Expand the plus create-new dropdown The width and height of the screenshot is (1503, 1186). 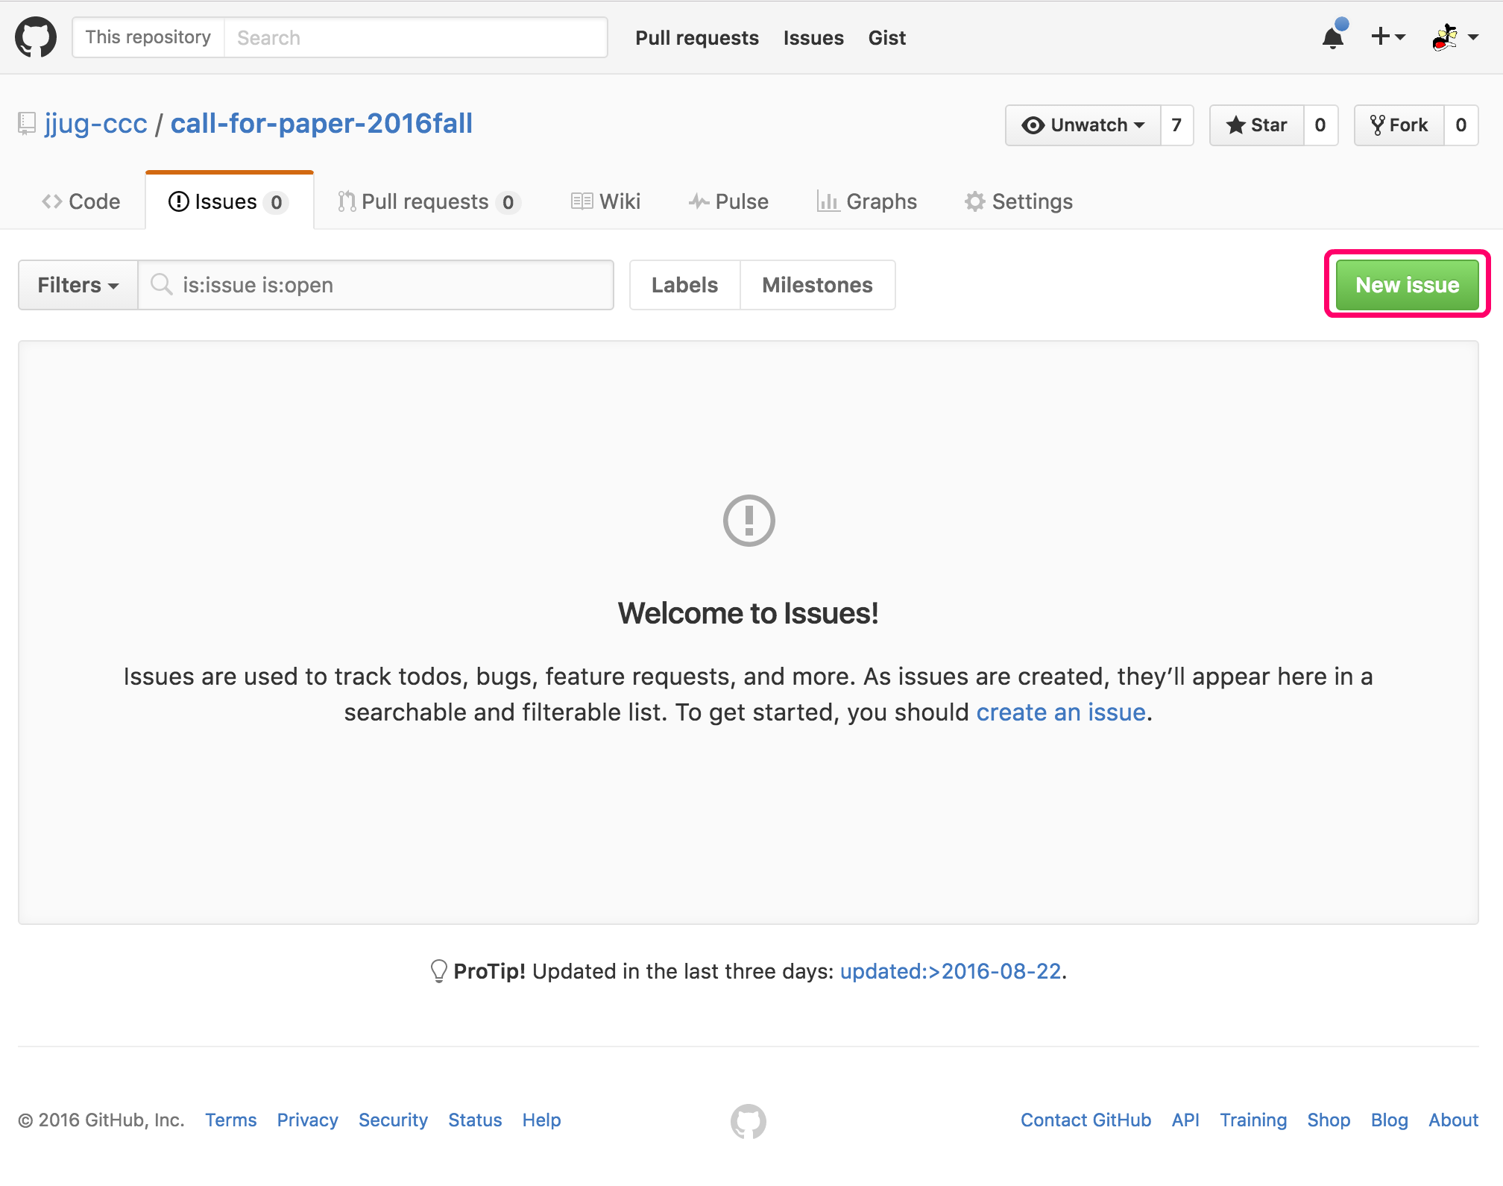click(x=1388, y=37)
